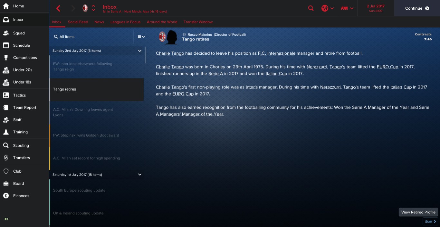Click the All Items search field
The width and height of the screenshot is (440, 227).
[91, 37]
